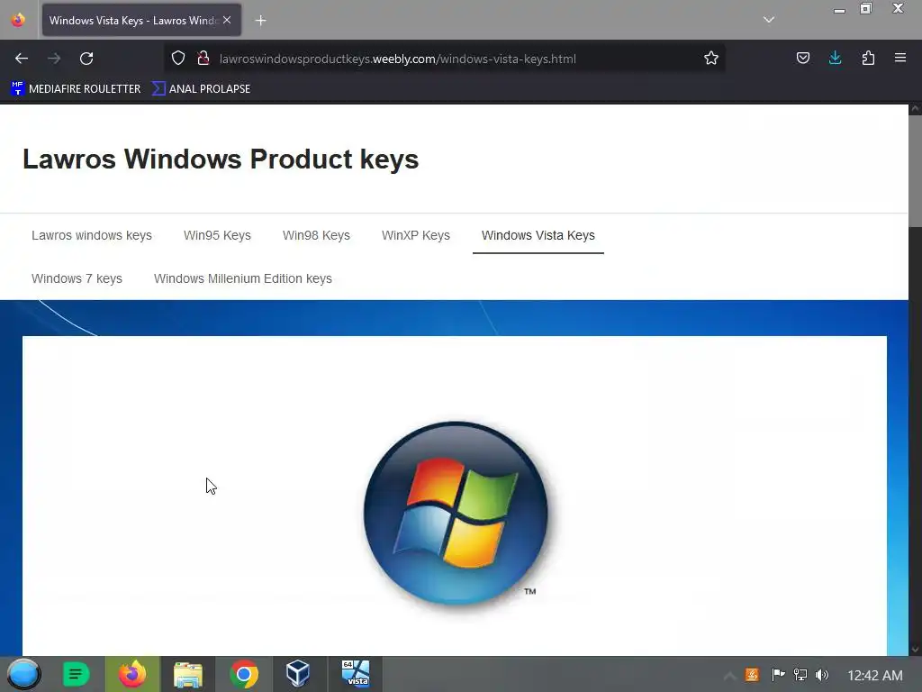
Task: Open the Start menu orb
Action: click(x=23, y=674)
